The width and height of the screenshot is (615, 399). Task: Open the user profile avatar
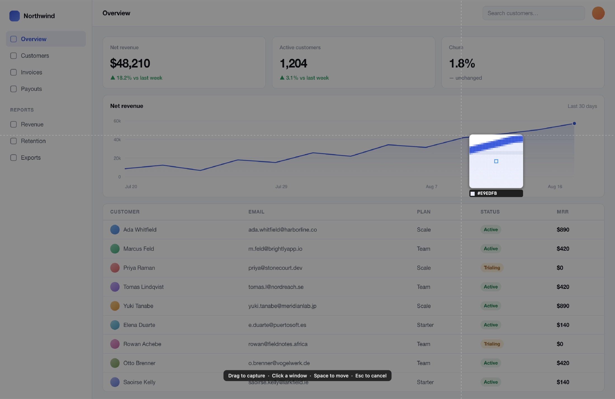598,13
